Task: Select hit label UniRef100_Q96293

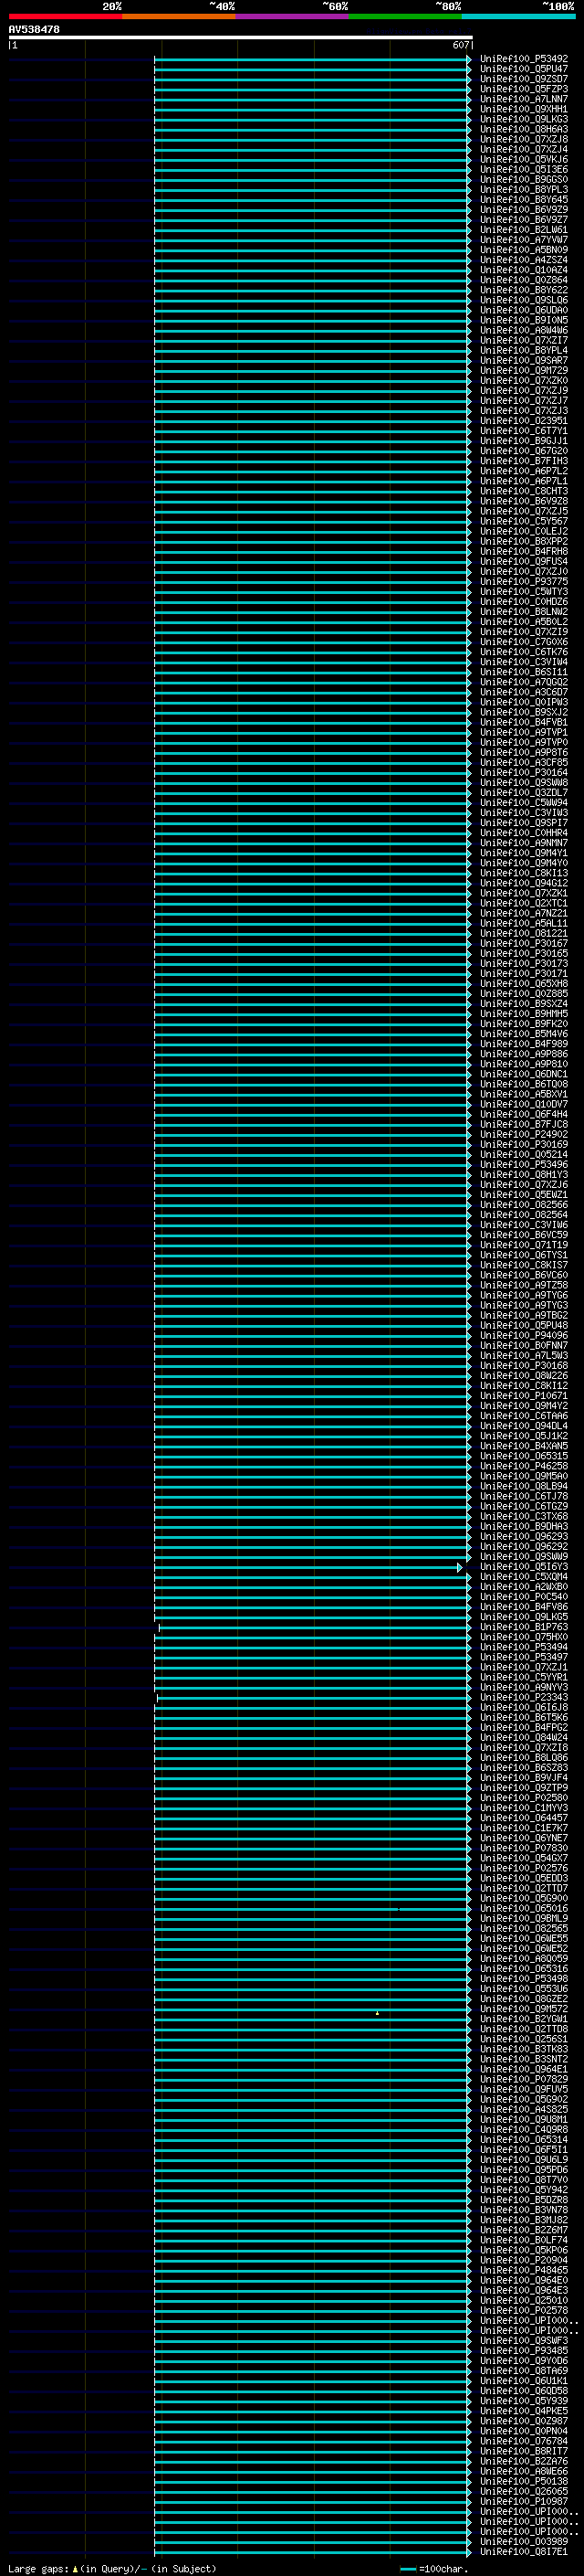Action: pyautogui.click(x=524, y=1536)
